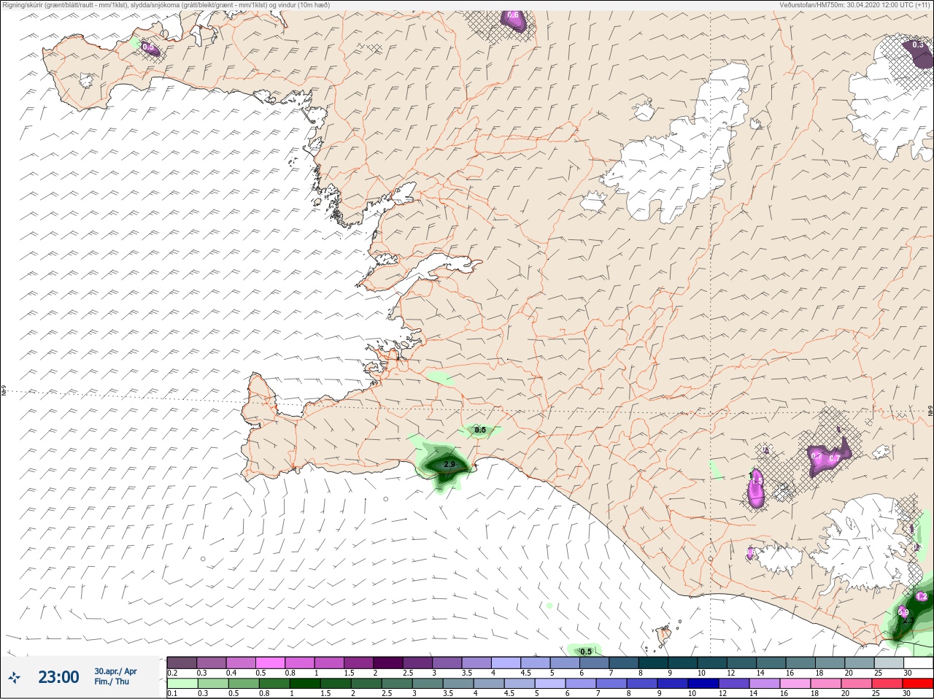Click the 0.3 value on the top-right glacier patch

[918, 45]
